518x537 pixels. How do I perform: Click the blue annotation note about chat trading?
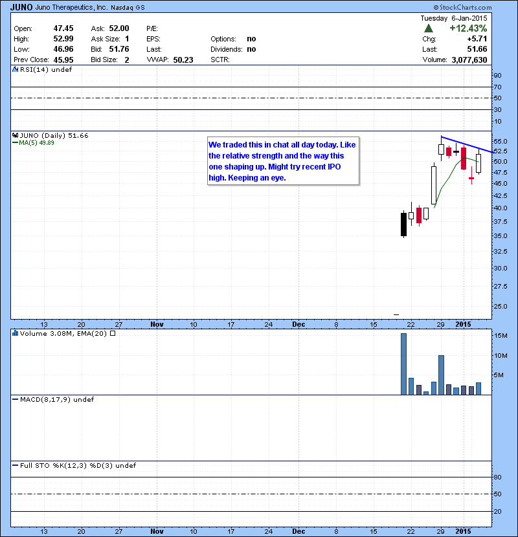(x=283, y=161)
